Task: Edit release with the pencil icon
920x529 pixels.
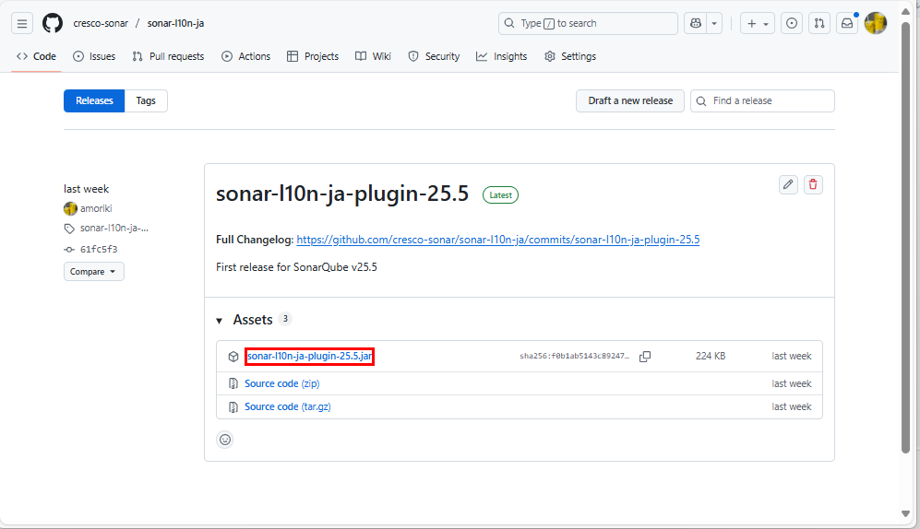Action: pyautogui.click(x=788, y=184)
